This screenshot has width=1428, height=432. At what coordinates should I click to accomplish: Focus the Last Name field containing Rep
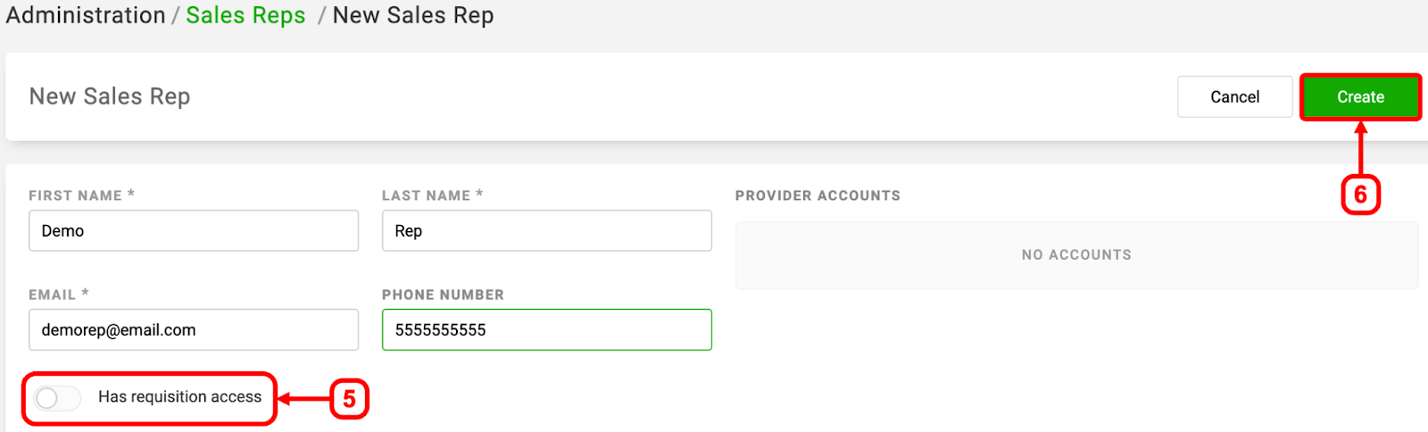pos(547,230)
